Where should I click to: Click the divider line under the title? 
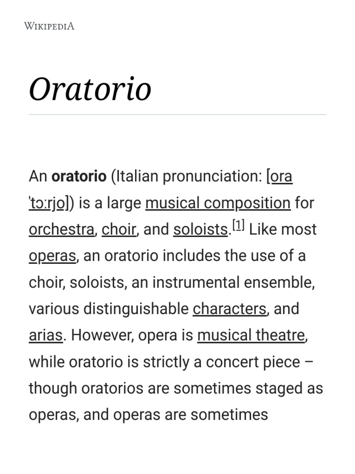click(177, 114)
